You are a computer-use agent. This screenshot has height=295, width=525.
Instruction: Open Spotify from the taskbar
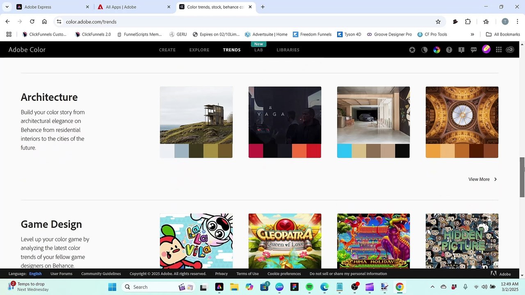tap(309, 287)
